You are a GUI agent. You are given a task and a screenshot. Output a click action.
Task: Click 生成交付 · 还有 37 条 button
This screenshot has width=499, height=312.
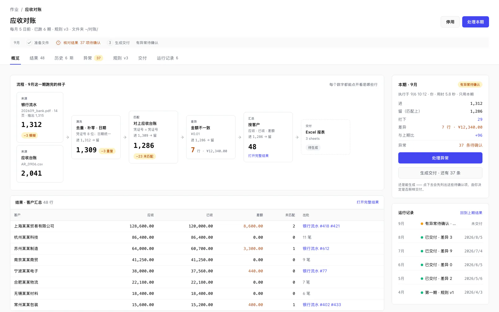pyautogui.click(x=440, y=173)
